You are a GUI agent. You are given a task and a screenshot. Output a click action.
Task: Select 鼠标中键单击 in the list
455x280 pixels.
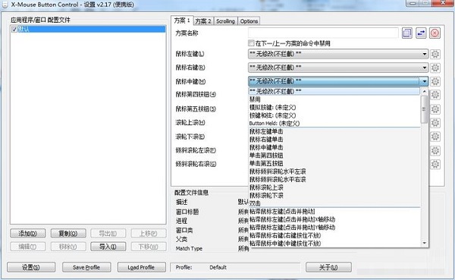pyautogui.click(x=334, y=147)
